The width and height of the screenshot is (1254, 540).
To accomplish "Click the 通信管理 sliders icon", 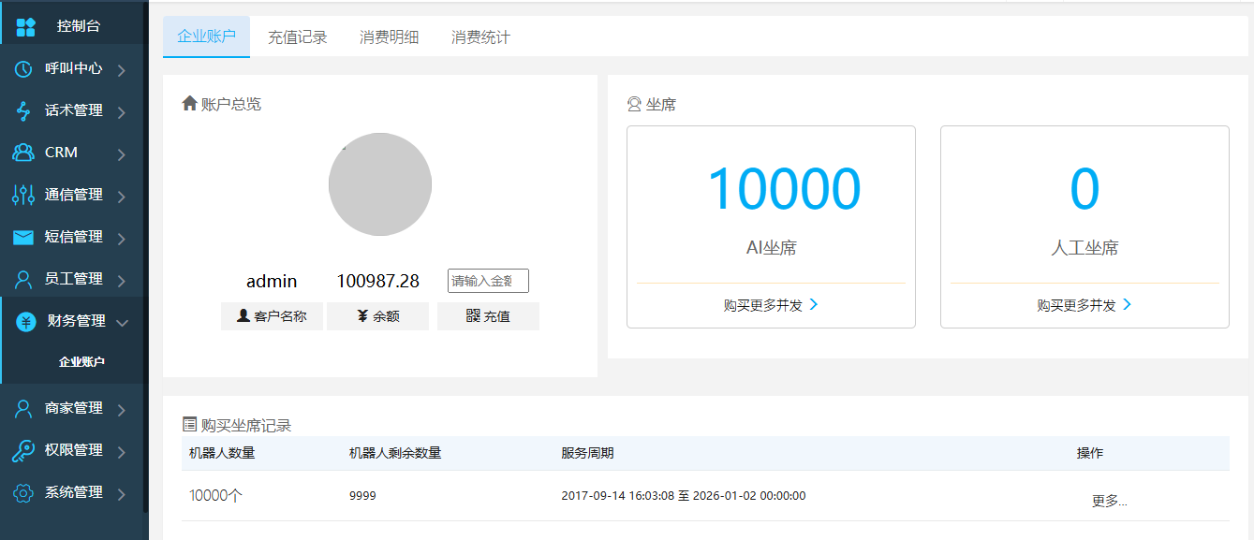I will click(24, 195).
